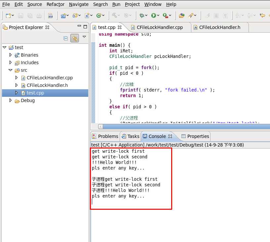Image resolution: width=270 pixels, height=242 pixels.
Task: Expand test.cpp in the tree
Action: point(17,93)
